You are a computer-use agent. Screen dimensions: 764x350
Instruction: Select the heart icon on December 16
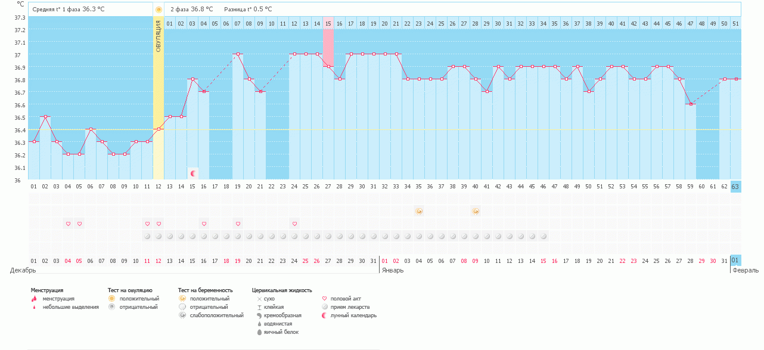point(204,224)
